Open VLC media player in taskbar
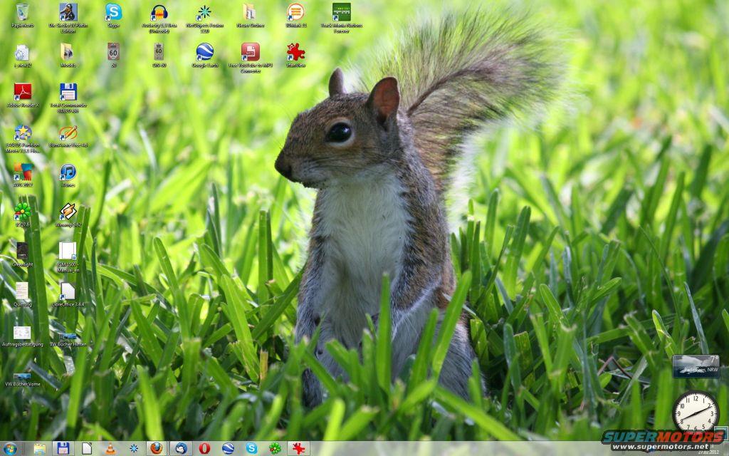 point(110,448)
